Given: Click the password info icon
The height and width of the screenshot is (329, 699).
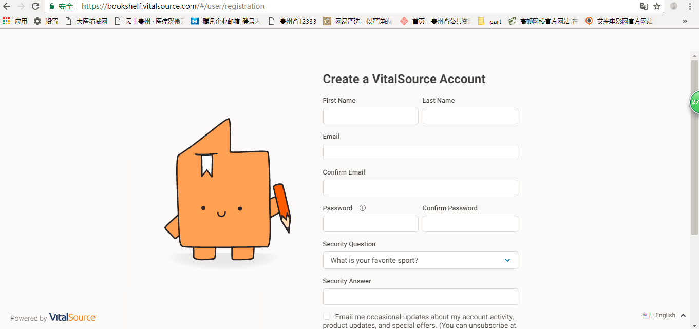Looking at the screenshot, I should (363, 208).
